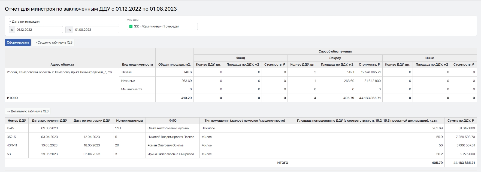Click the Дата заключения ДДУ column header
481x172 pixels.
pos(49,121)
